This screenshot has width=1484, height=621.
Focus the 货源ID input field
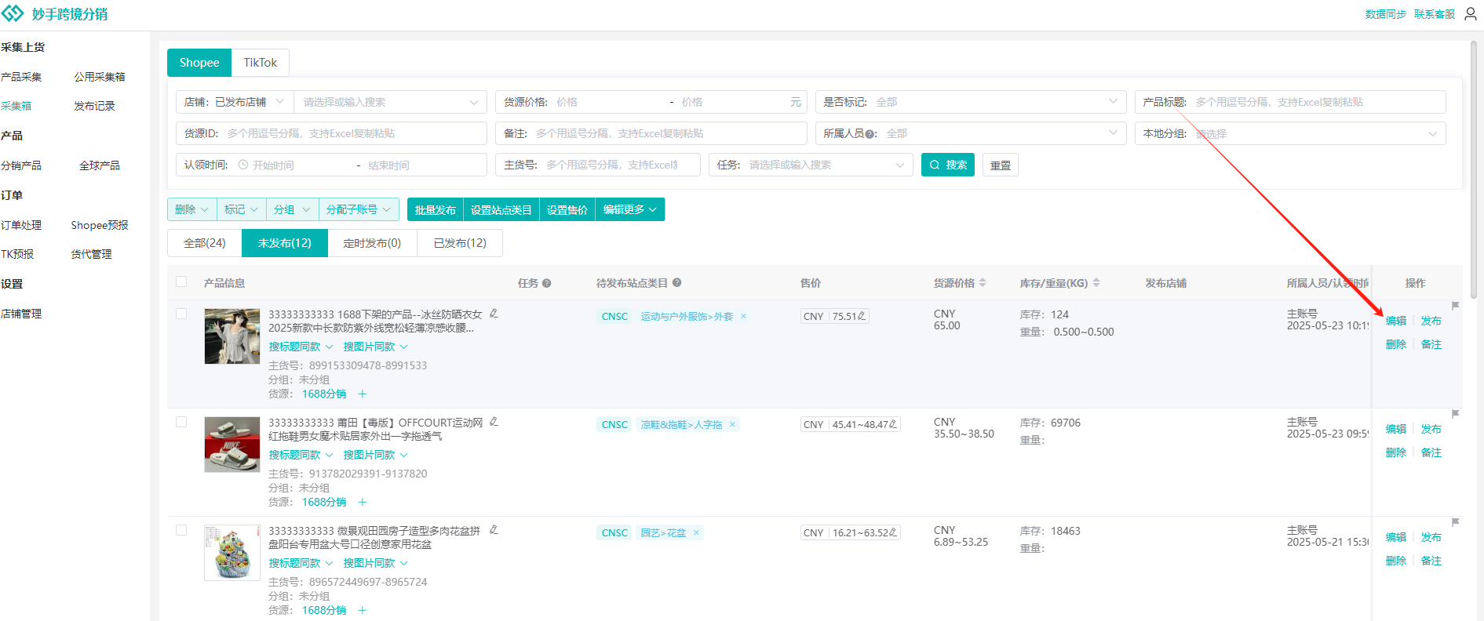[331, 133]
